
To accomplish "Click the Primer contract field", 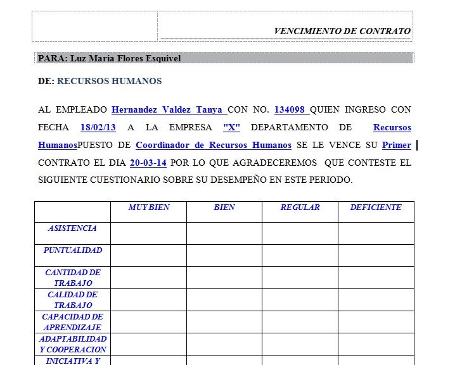I will click(396, 145).
